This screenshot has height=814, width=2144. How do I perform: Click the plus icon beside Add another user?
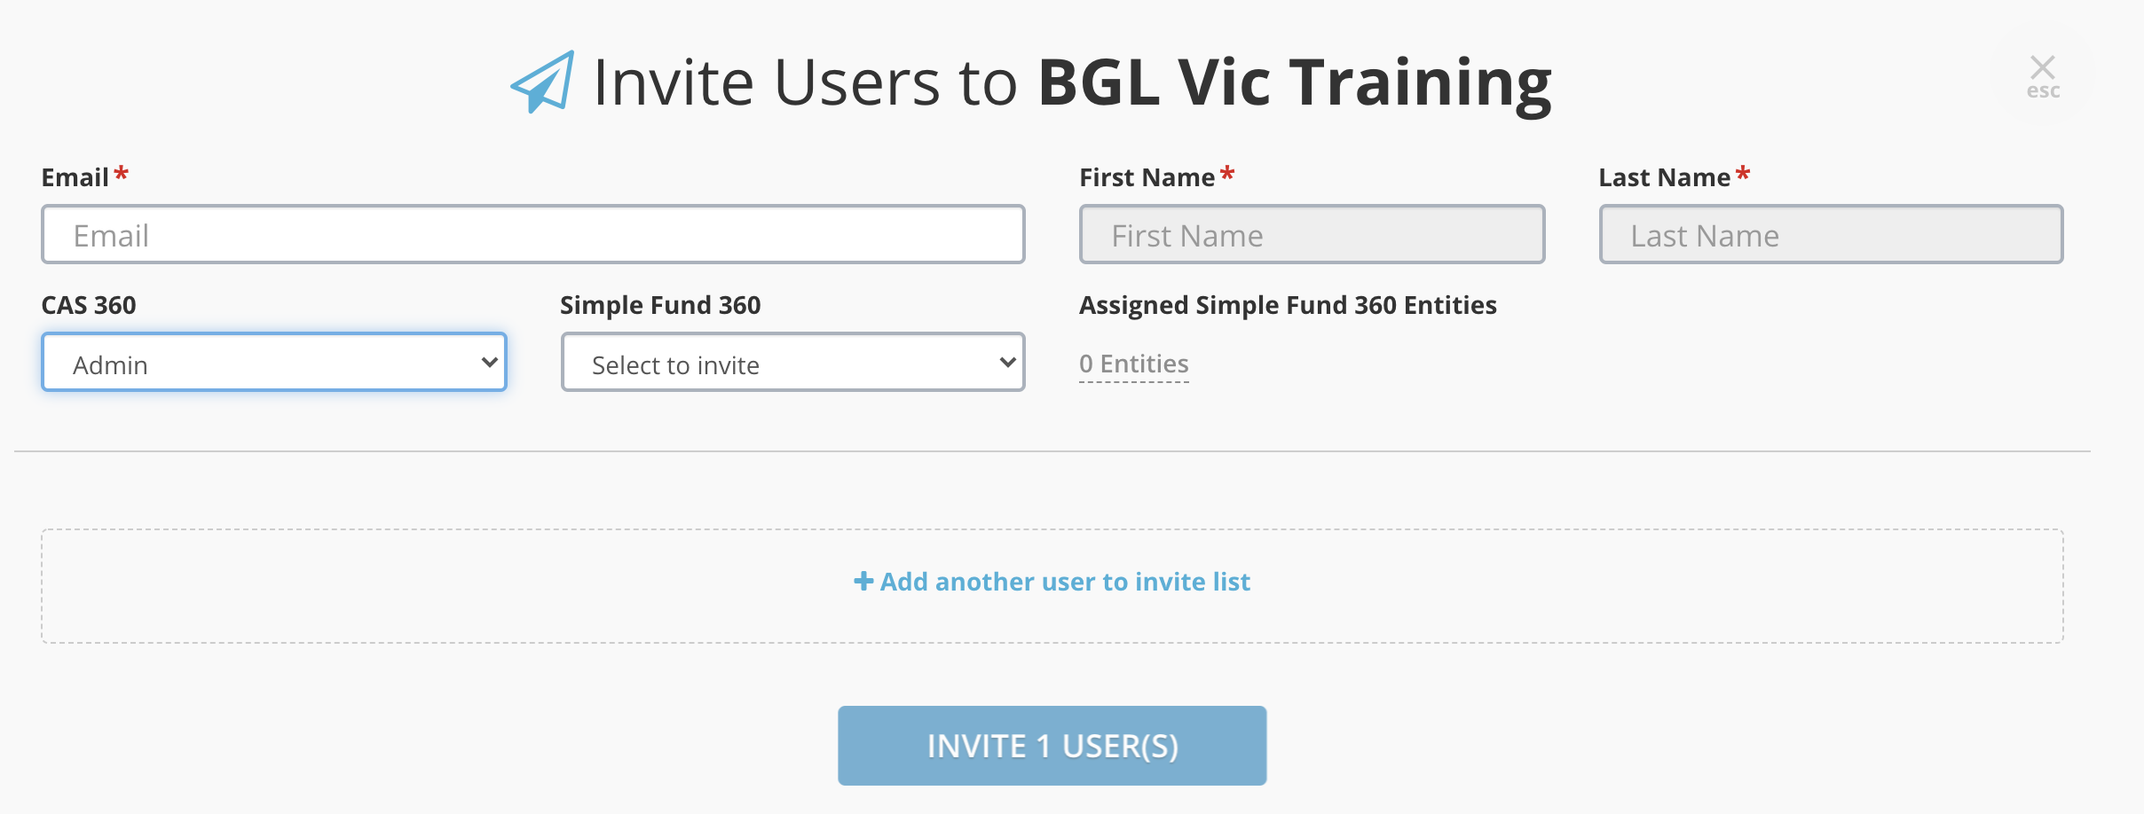pos(863,581)
